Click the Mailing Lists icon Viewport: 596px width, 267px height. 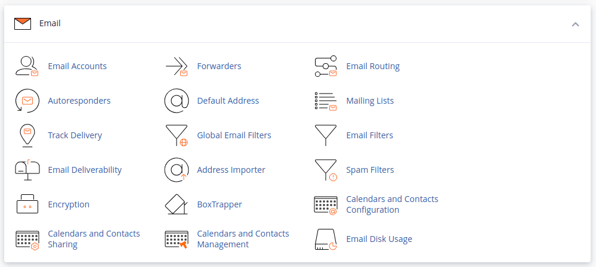tap(325, 101)
